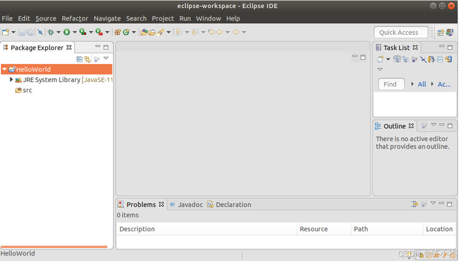Toggle Skip All Breakpoints
The width and height of the screenshot is (459, 262).
41,32
